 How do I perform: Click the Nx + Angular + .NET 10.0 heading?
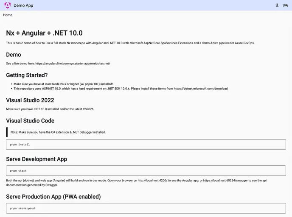pos(44,33)
